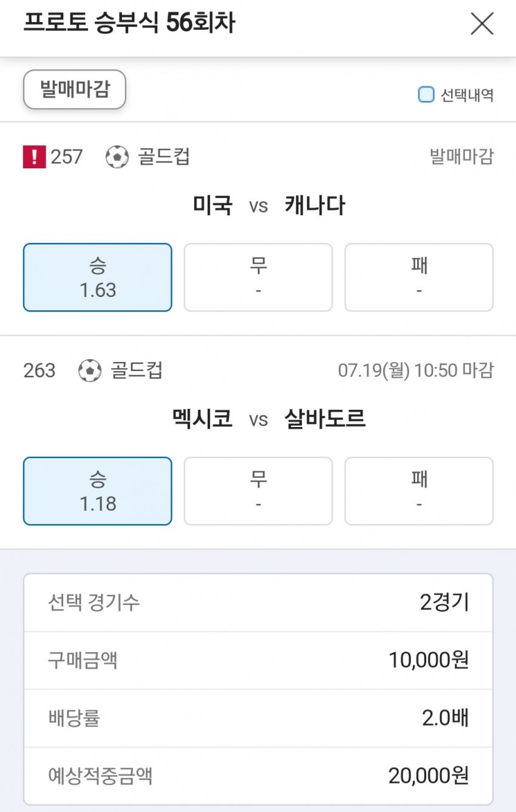Click the 멕시코 team name
The image size is (516, 812).
[x=202, y=419]
